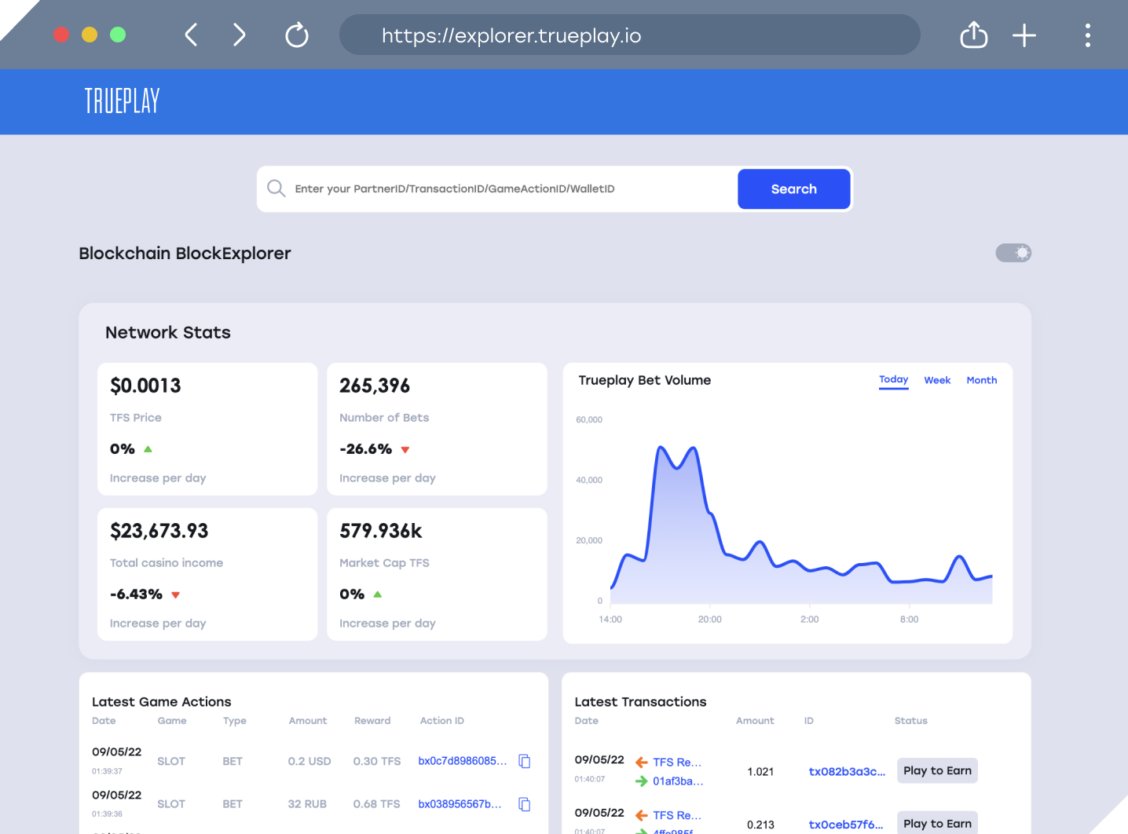This screenshot has width=1128, height=834.
Task: Click the 0.2 USD amount cell
Action: click(309, 762)
